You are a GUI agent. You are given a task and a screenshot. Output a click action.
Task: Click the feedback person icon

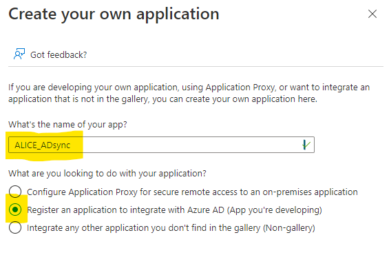19,54
